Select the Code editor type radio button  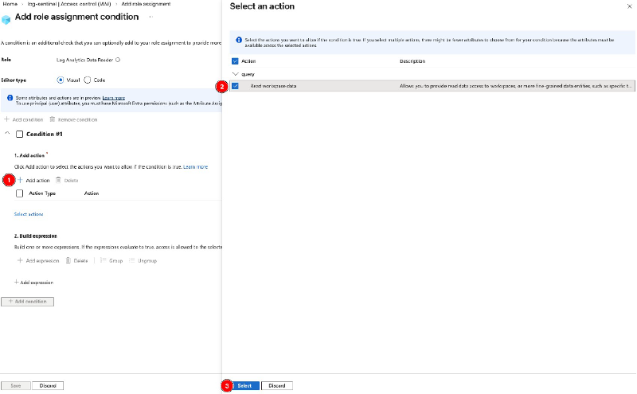pyautogui.click(x=88, y=80)
